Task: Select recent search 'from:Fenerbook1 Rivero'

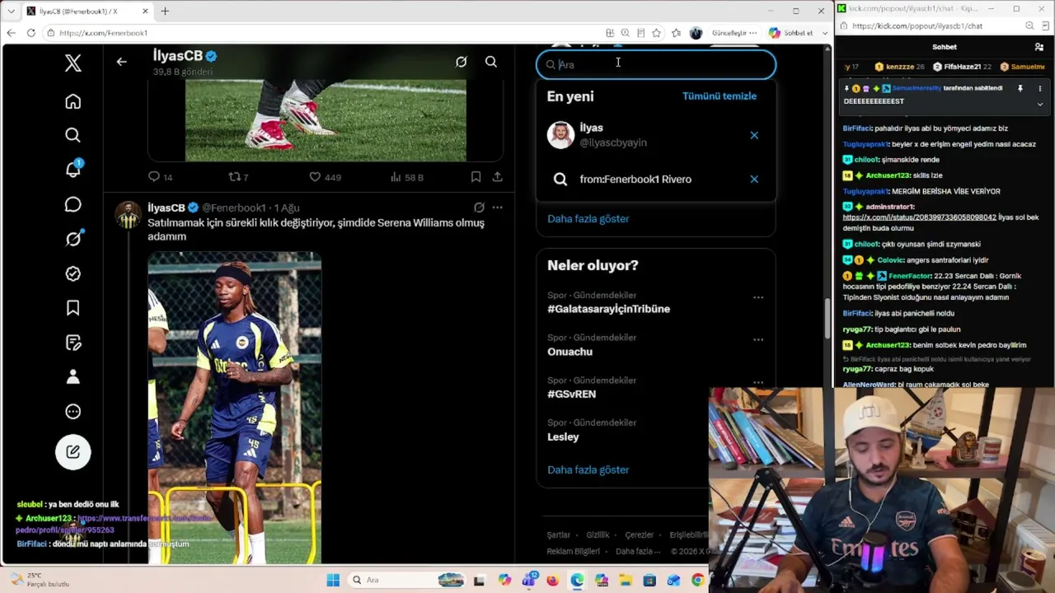Action: (656, 179)
